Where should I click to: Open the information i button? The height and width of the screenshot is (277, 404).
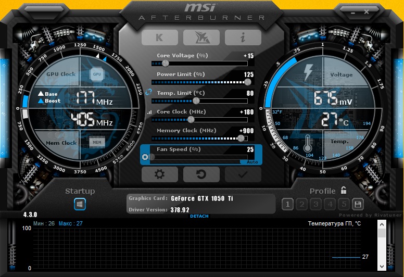243,37
